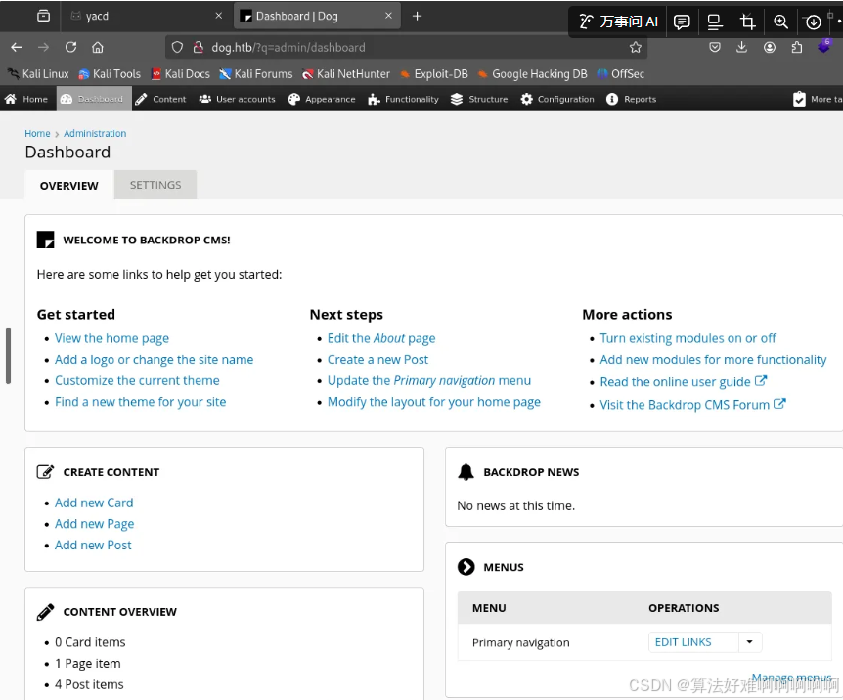843x700 pixels.
Task: Click the browser home icon
Action: [98, 47]
